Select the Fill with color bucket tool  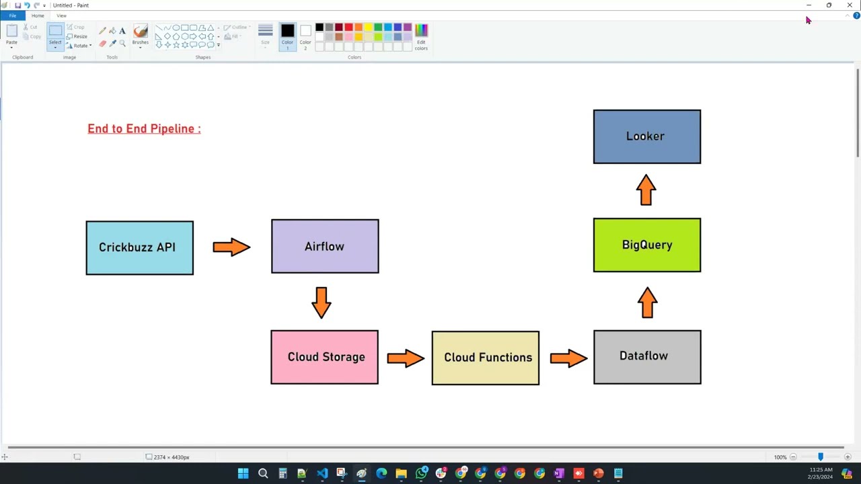click(x=112, y=31)
